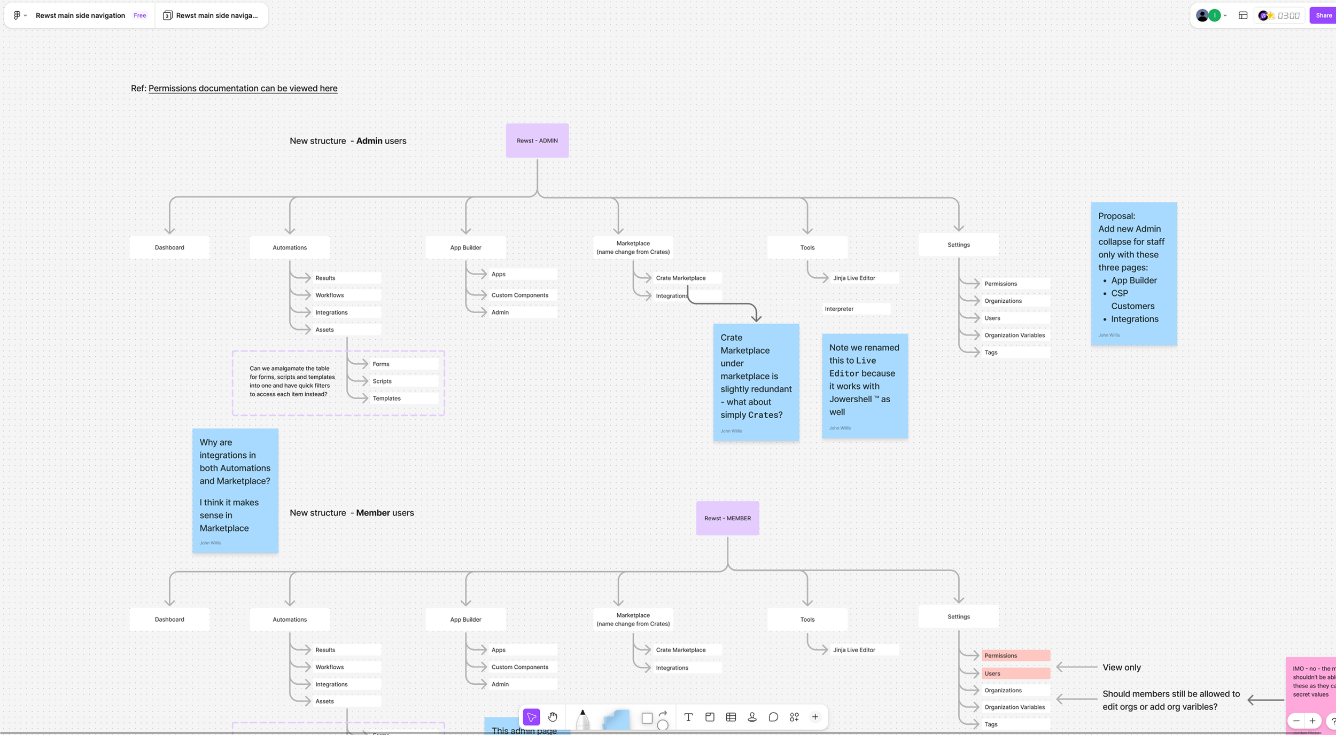Pick the Marker drawing tool
The width and height of the screenshot is (1336, 735).
582,719
